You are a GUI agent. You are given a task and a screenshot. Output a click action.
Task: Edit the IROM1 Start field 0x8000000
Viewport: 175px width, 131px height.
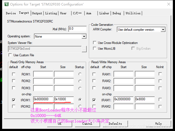pyautogui.click(x=43, y=99)
